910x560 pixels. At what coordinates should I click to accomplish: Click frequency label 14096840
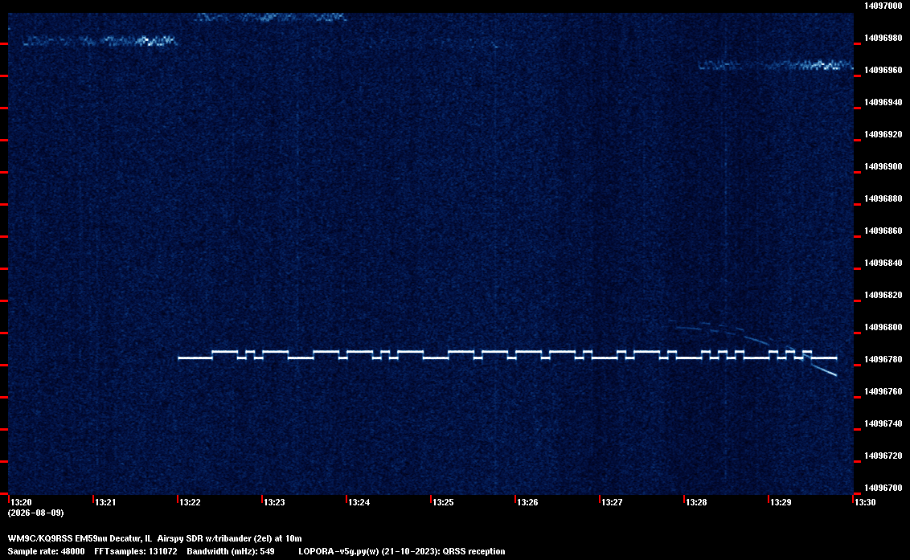click(883, 264)
